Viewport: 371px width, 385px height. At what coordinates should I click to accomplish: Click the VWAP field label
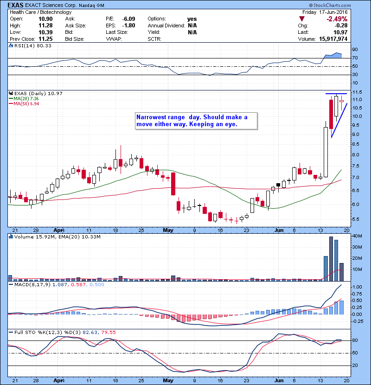(x=114, y=39)
